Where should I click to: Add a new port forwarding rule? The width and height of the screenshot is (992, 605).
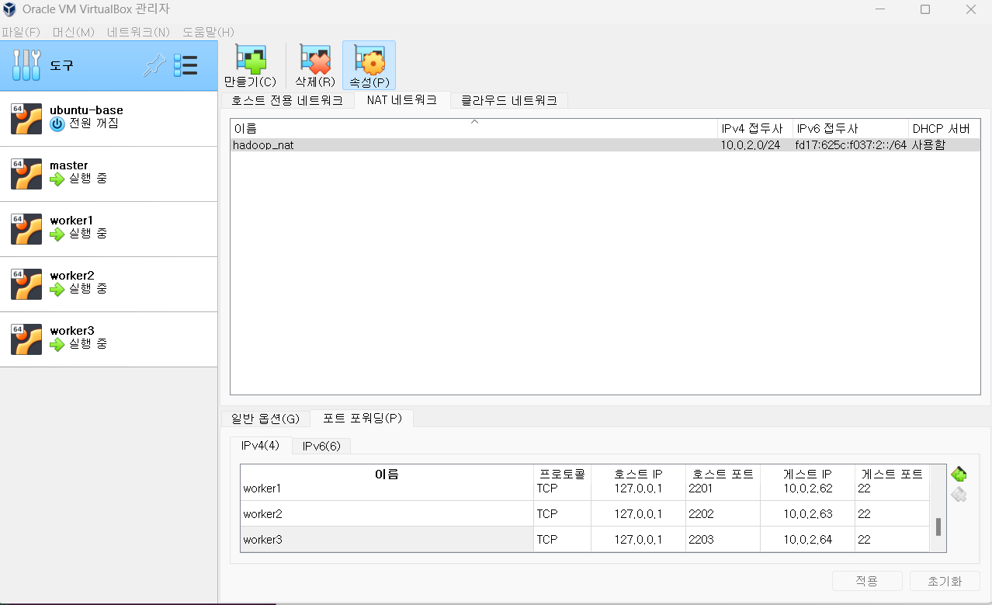959,474
